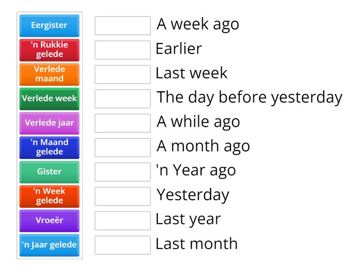Pick the violet Vroeër tile
The width and height of the screenshot is (361, 271).
pyautogui.click(x=50, y=221)
